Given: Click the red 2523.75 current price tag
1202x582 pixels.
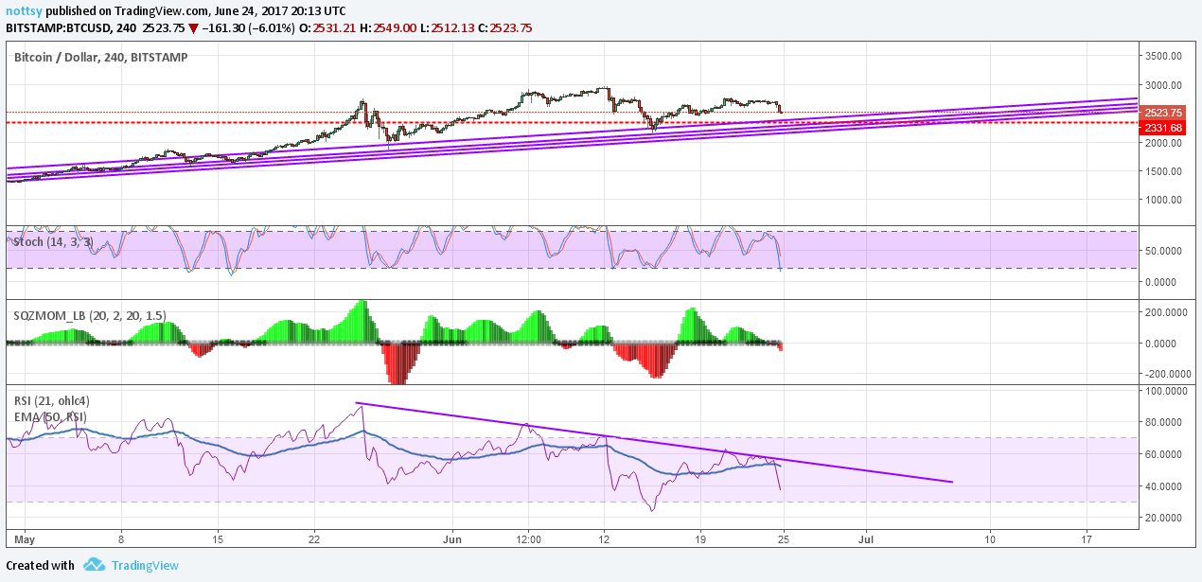Looking at the screenshot, I should point(1163,113).
